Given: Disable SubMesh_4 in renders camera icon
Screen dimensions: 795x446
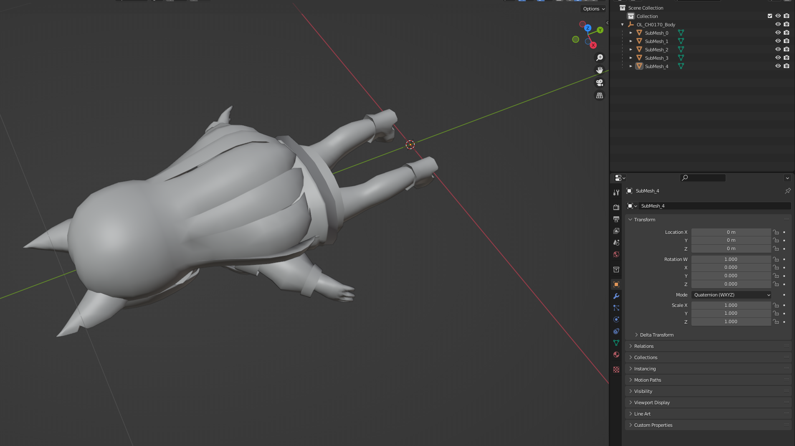Looking at the screenshot, I should (x=786, y=66).
